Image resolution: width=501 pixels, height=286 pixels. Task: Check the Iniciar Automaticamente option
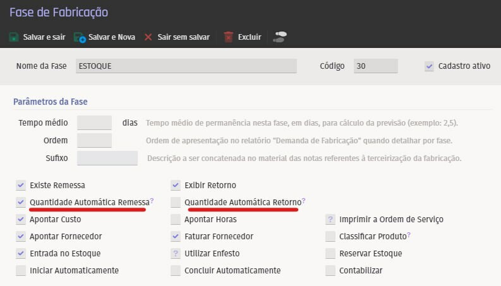tap(21, 270)
